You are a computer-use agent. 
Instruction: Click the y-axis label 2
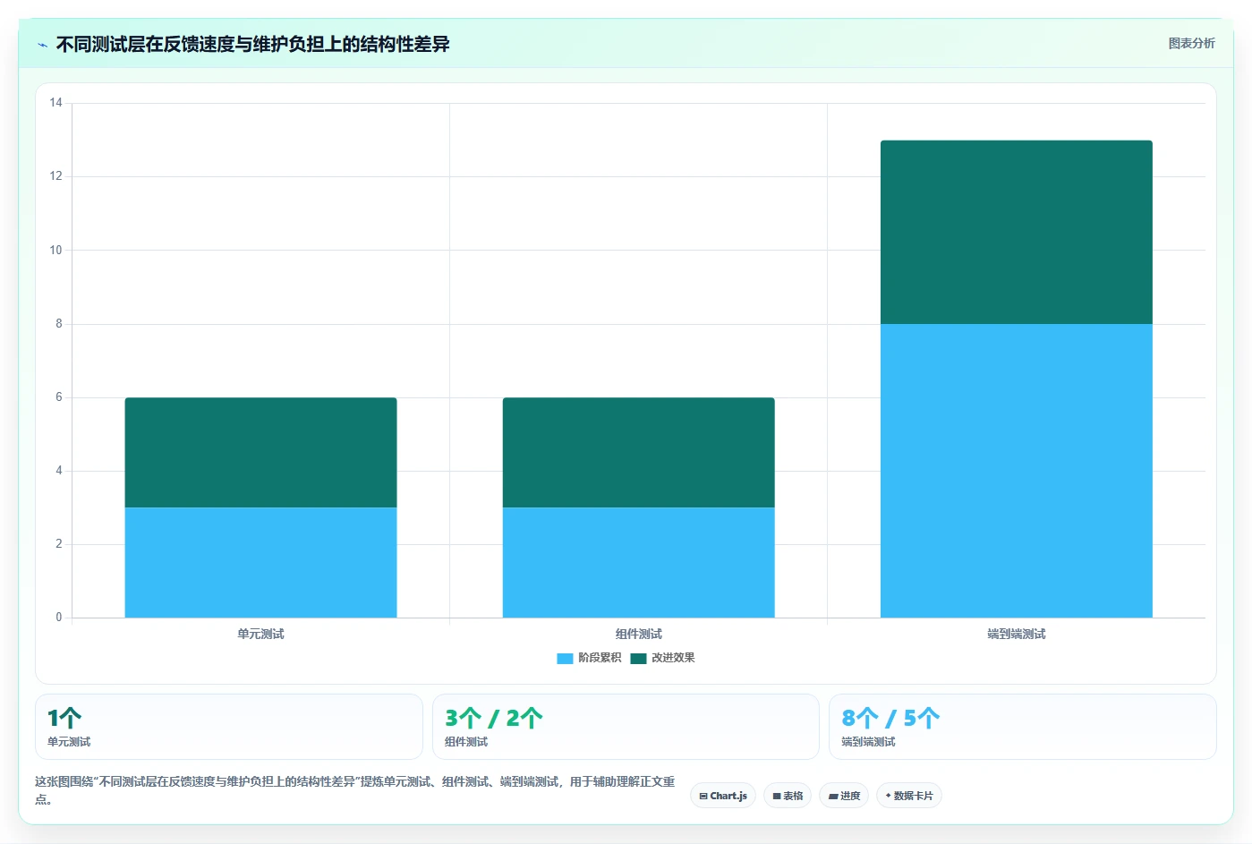coord(59,544)
